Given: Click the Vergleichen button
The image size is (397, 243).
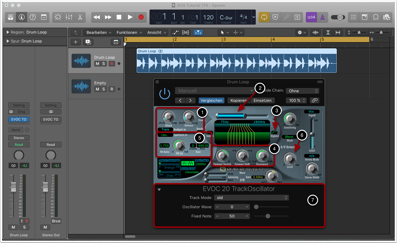Looking at the screenshot, I should click(x=211, y=101).
